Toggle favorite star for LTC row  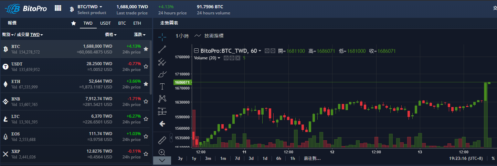click(146, 119)
